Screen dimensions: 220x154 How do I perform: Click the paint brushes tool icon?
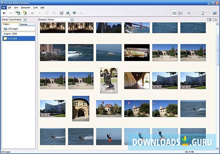coord(61,13)
